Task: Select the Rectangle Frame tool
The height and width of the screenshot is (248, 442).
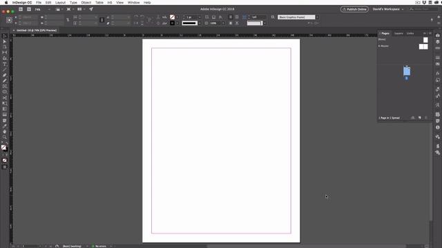Action: click(x=5, y=86)
